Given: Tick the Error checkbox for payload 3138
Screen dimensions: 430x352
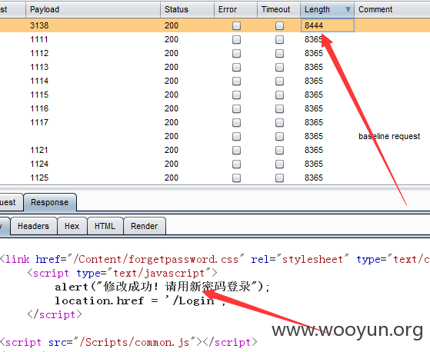Looking at the screenshot, I should pos(236,26).
